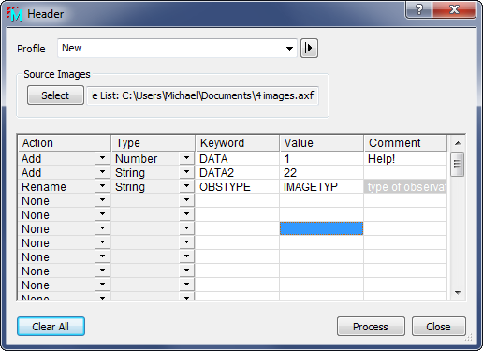Click the Comment column header
This screenshot has height=351, width=483.
tap(405, 143)
